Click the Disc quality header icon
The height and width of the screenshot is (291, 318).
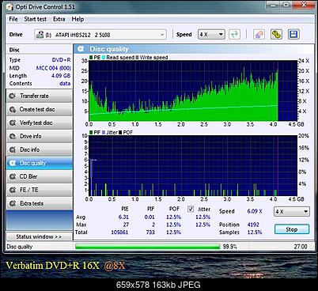[81, 49]
